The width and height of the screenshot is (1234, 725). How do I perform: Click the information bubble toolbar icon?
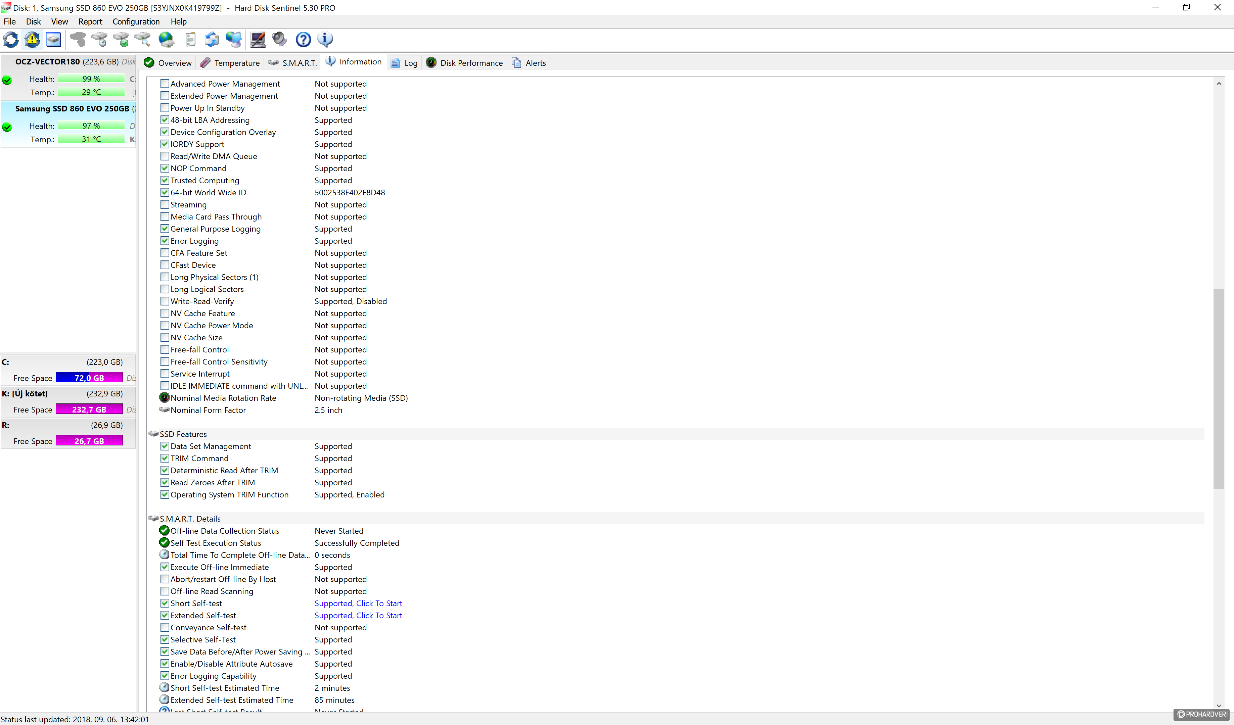point(325,39)
